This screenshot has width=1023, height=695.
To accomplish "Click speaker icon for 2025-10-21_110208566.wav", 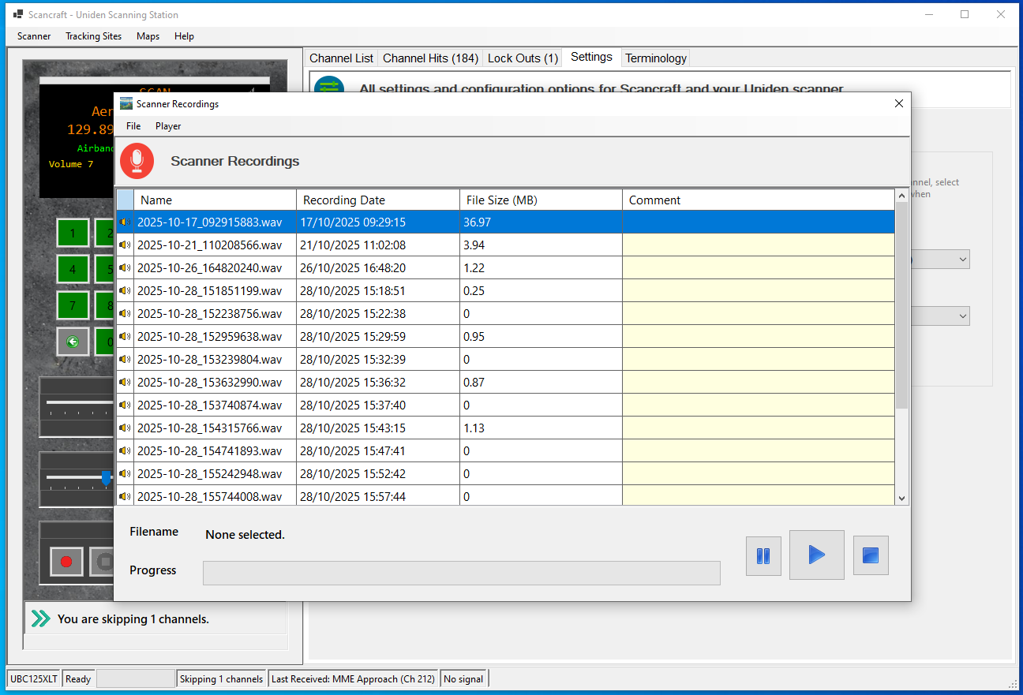I will click(x=125, y=245).
